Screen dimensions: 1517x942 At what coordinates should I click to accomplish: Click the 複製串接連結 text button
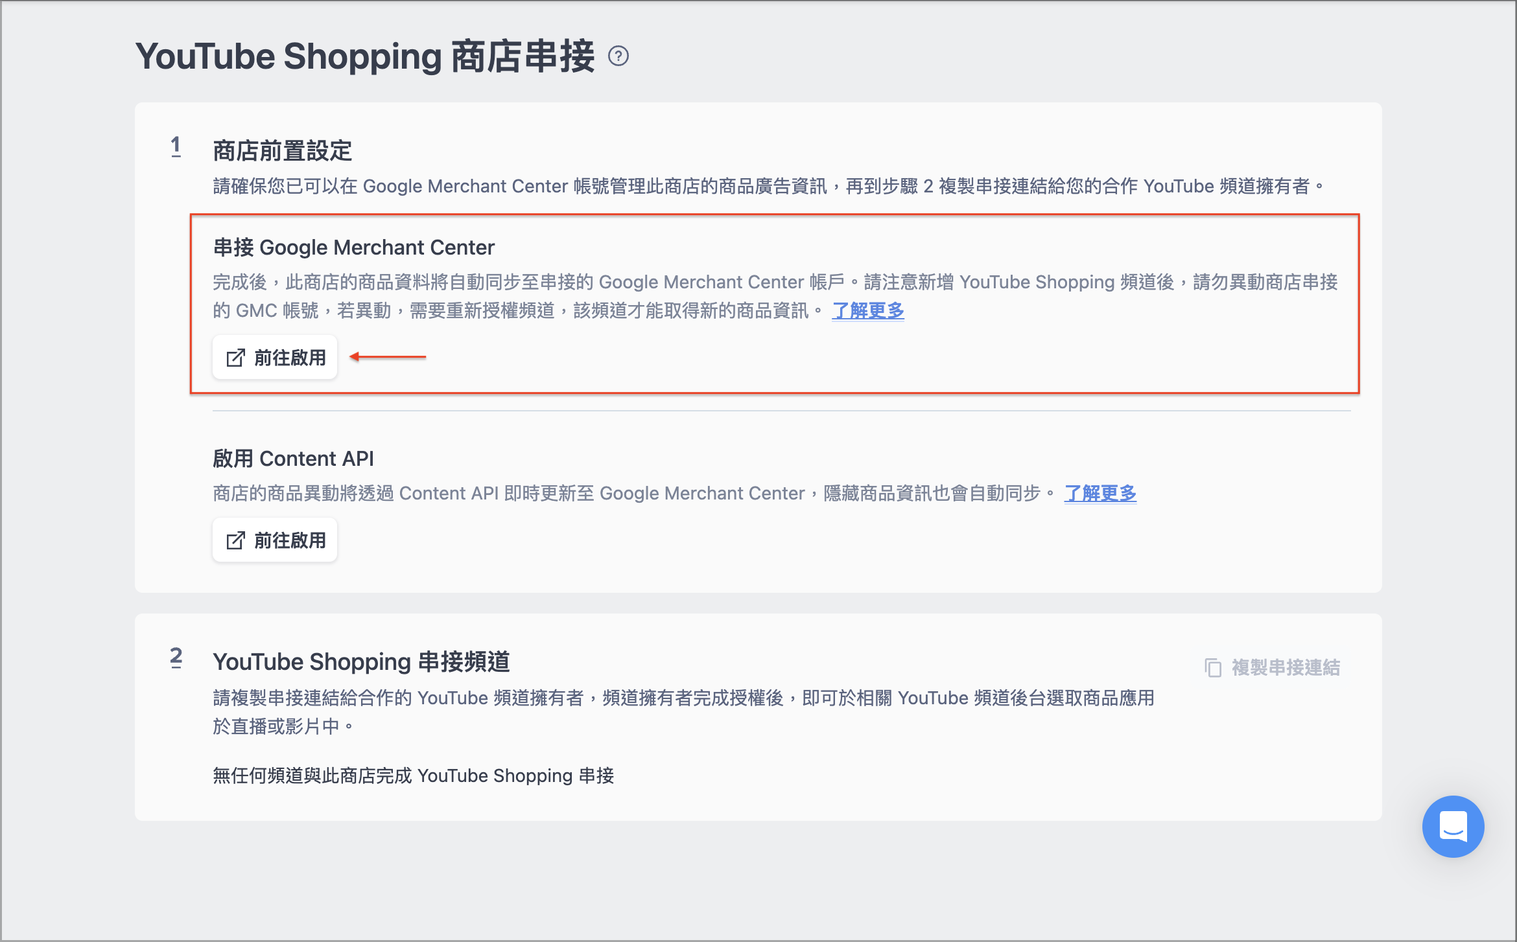coord(1285,667)
